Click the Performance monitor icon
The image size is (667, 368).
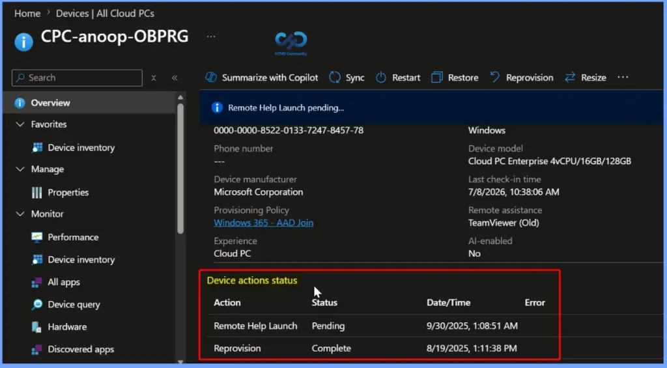tap(37, 237)
